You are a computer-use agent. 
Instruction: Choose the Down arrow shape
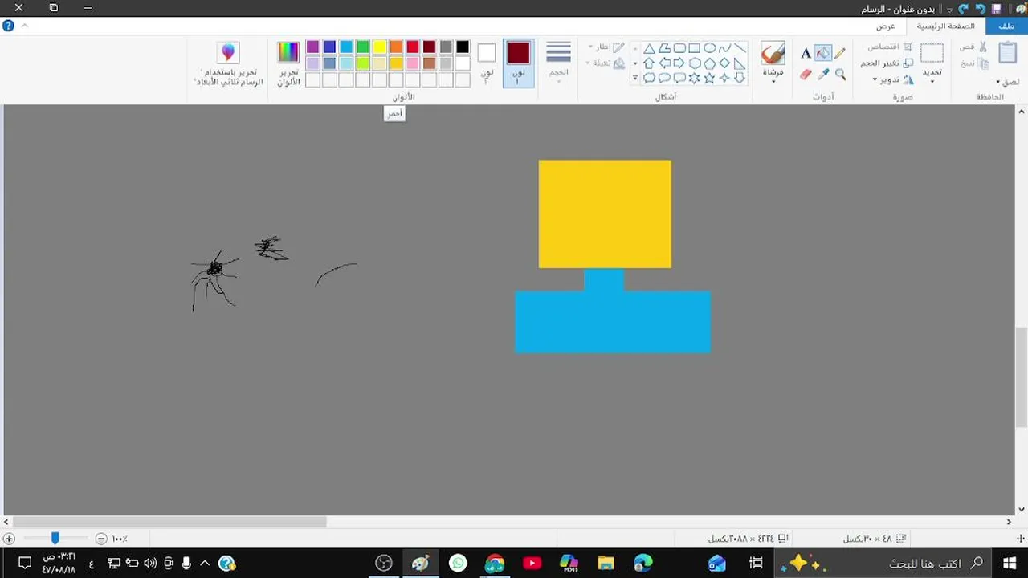739,78
